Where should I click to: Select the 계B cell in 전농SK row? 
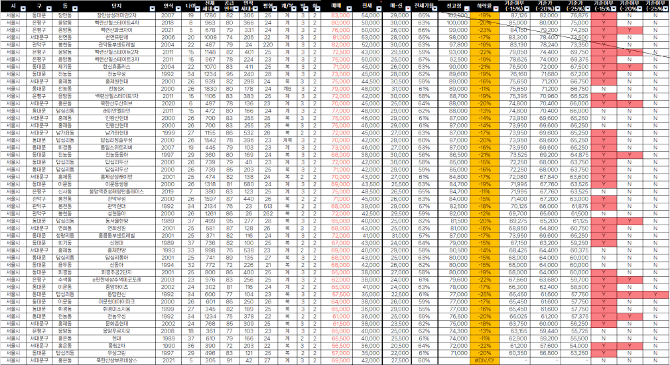click(x=288, y=89)
